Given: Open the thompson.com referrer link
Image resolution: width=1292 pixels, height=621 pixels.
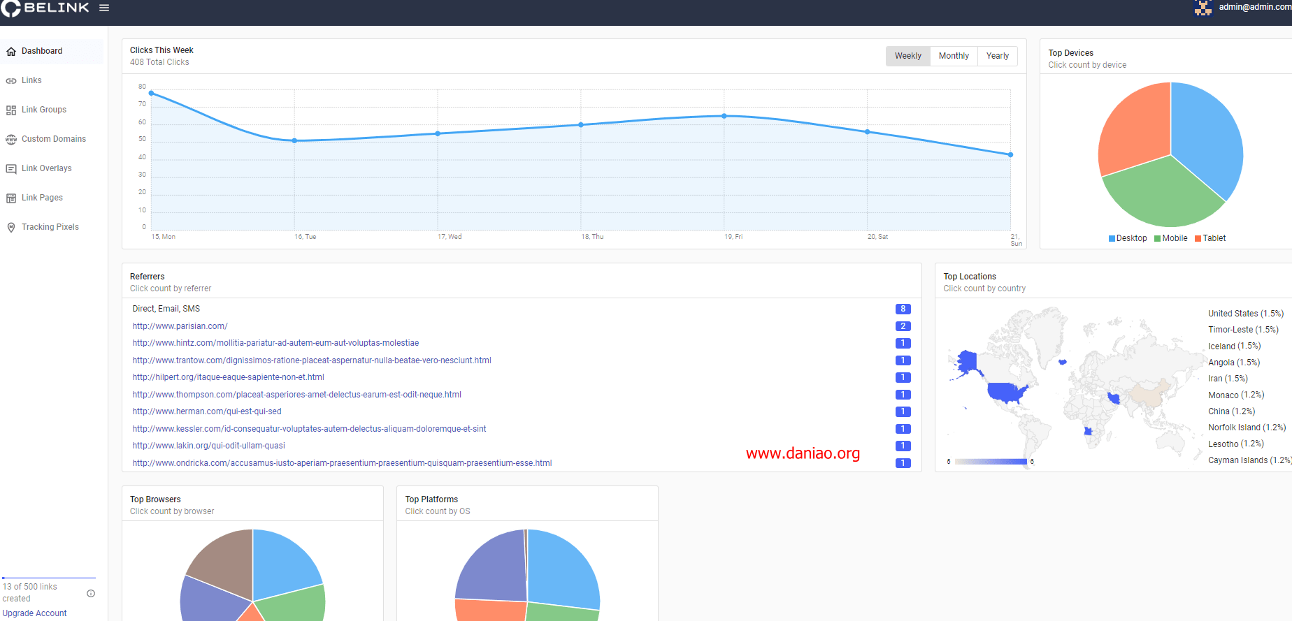Looking at the screenshot, I should (x=296, y=395).
